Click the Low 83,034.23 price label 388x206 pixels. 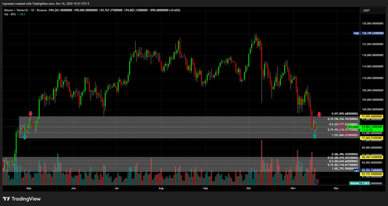(371, 171)
